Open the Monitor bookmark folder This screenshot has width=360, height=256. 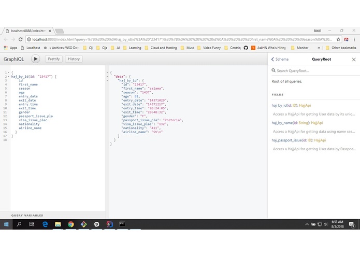pyautogui.click(x=299, y=48)
